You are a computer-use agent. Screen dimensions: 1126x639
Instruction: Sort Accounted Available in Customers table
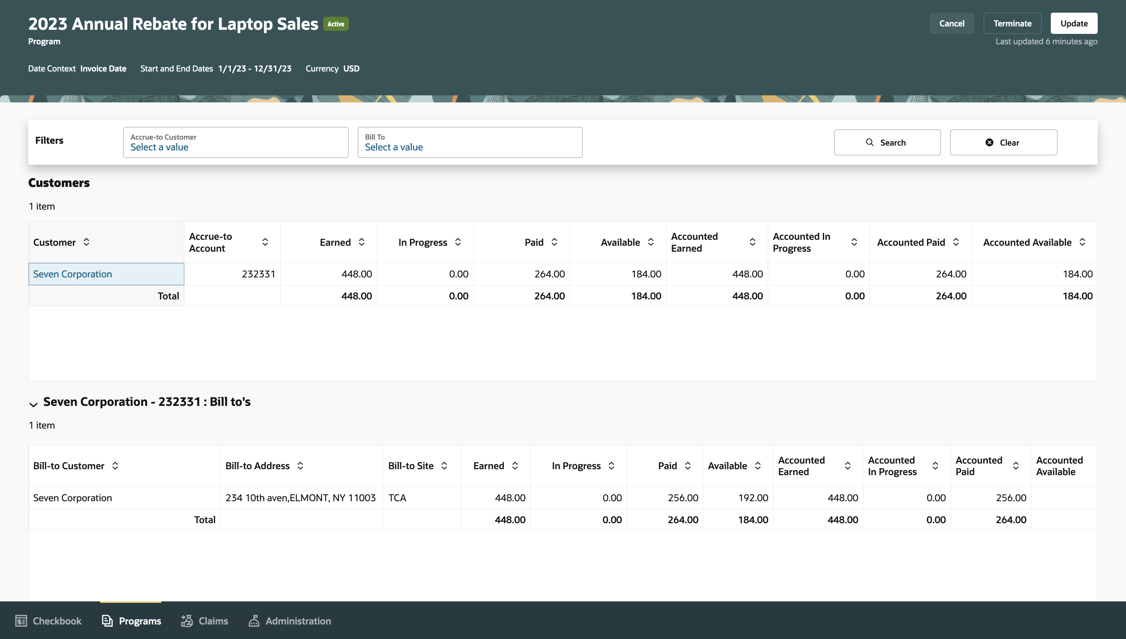(x=1082, y=242)
